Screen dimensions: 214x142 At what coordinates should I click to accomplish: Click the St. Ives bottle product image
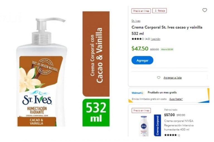click(42, 72)
